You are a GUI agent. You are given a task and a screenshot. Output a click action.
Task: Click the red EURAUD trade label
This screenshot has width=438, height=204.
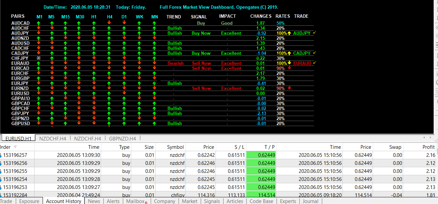pyautogui.click(x=302, y=64)
